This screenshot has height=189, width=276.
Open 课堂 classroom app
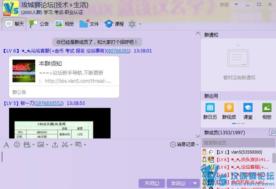tap(248, 111)
